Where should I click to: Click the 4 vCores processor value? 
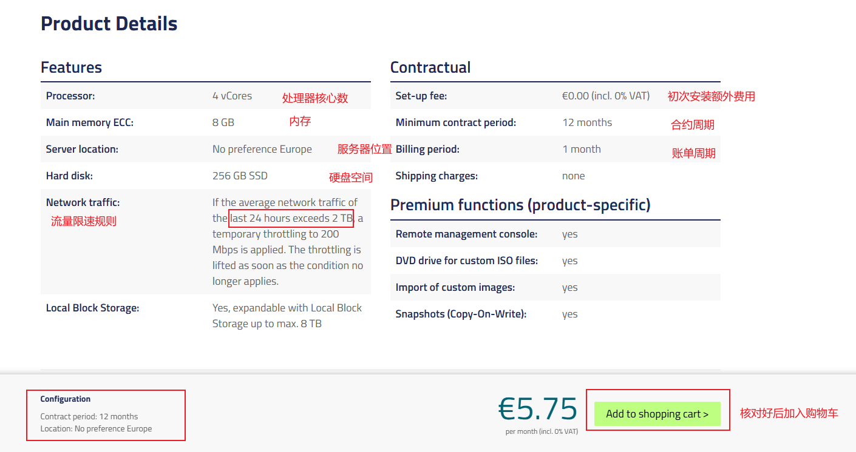(x=232, y=96)
